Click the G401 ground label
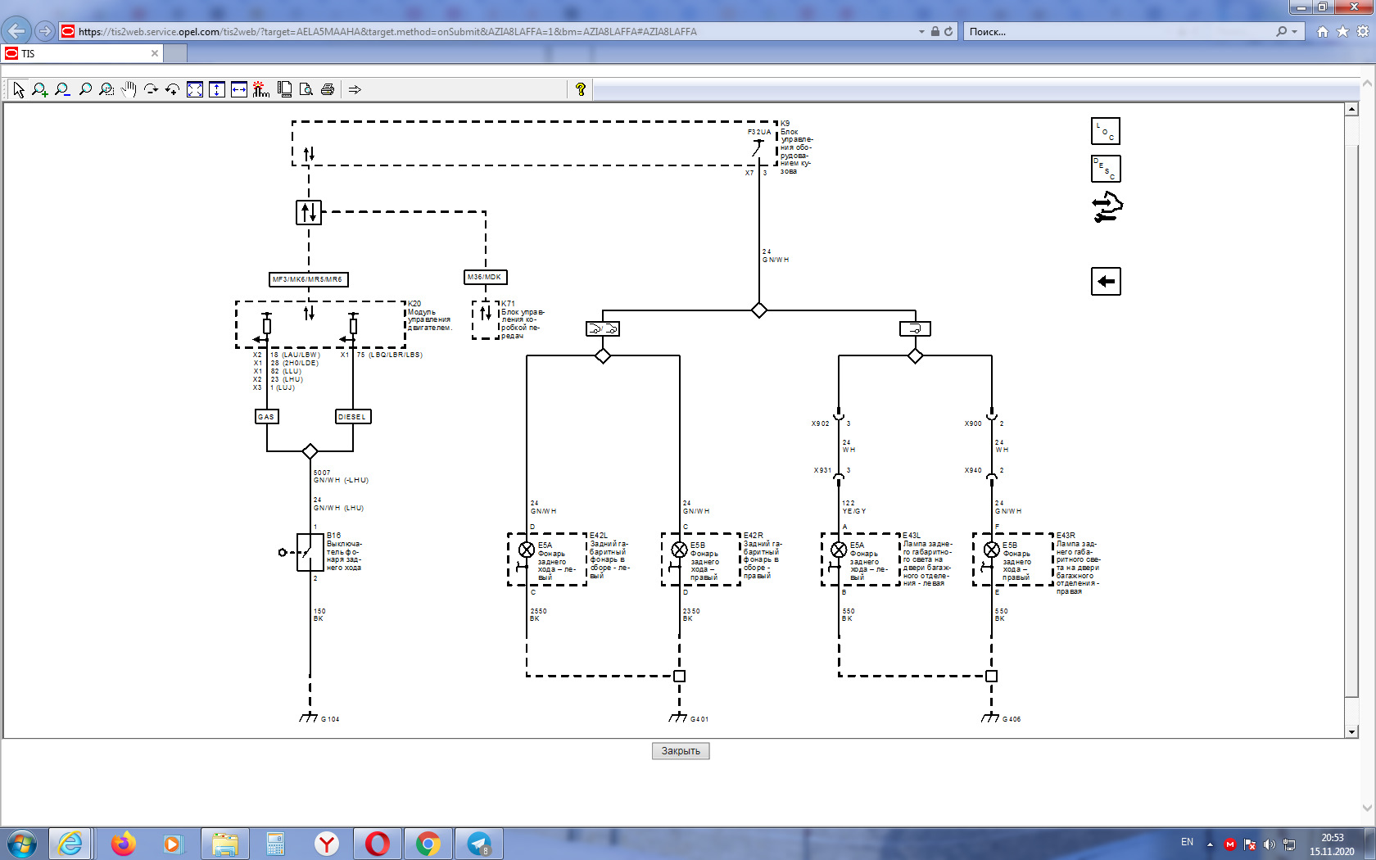 (699, 719)
